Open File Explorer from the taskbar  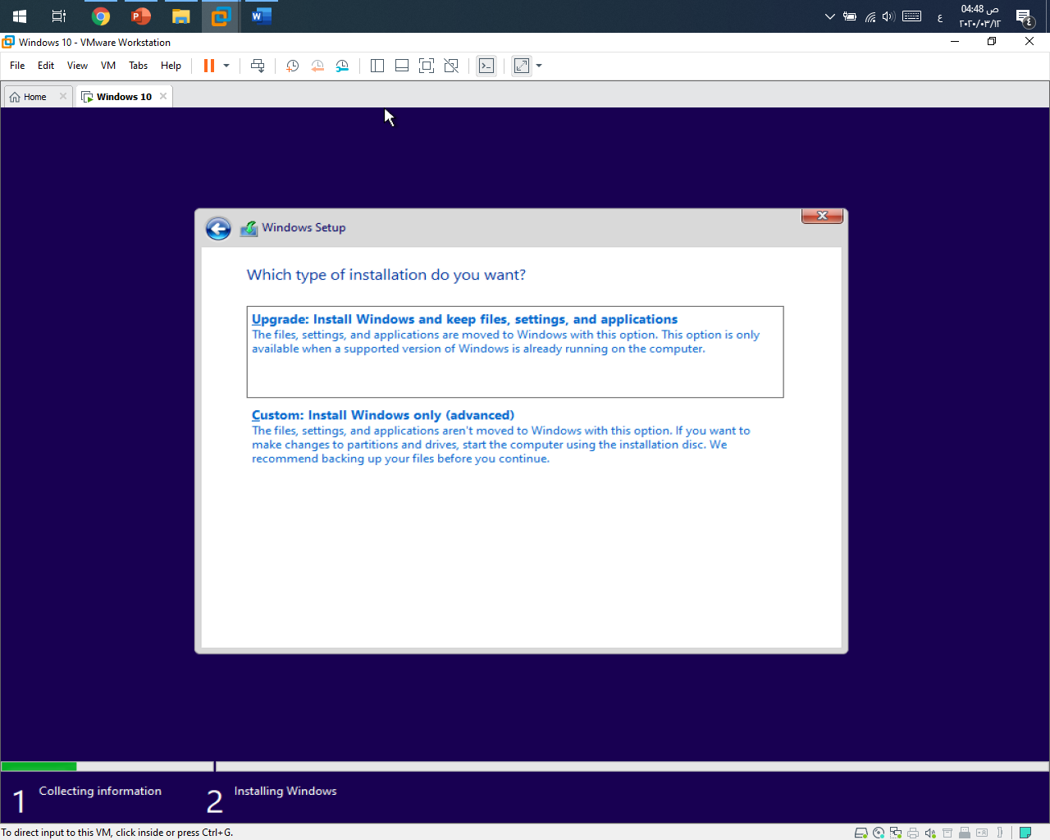coord(181,16)
